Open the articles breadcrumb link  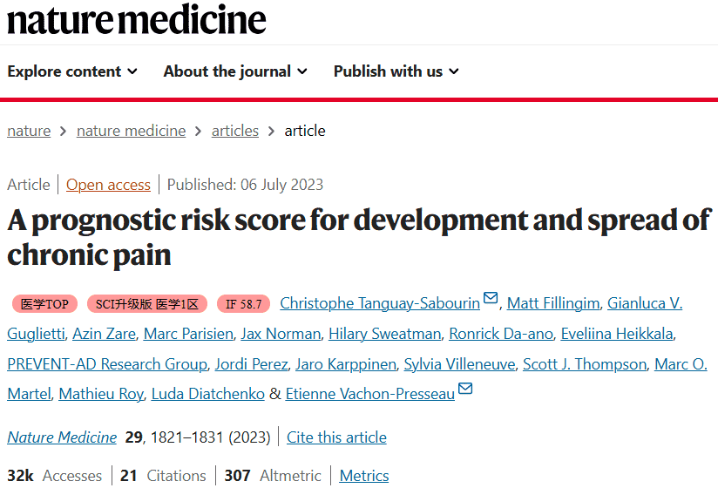coord(234,131)
